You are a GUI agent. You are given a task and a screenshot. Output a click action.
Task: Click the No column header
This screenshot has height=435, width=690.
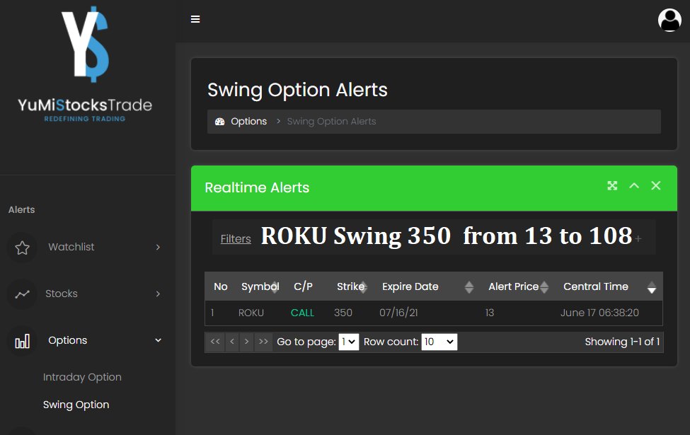221,286
